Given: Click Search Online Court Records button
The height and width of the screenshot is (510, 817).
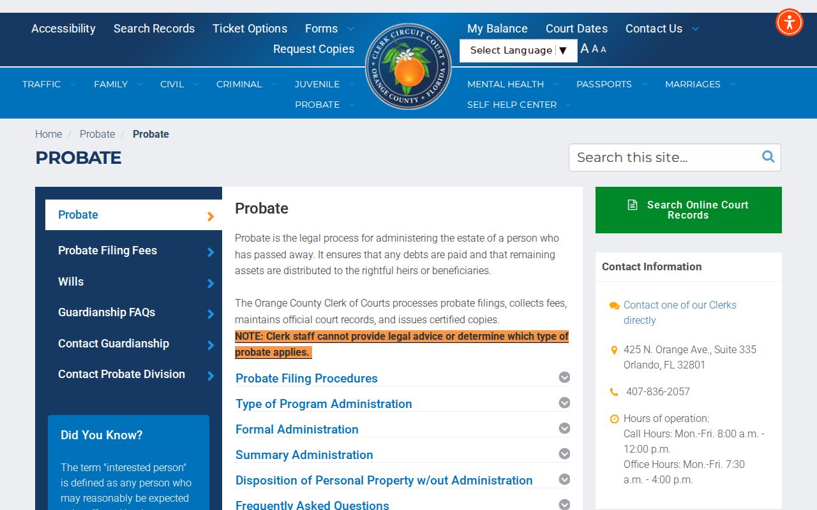Looking at the screenshot, I should [689, 210].
